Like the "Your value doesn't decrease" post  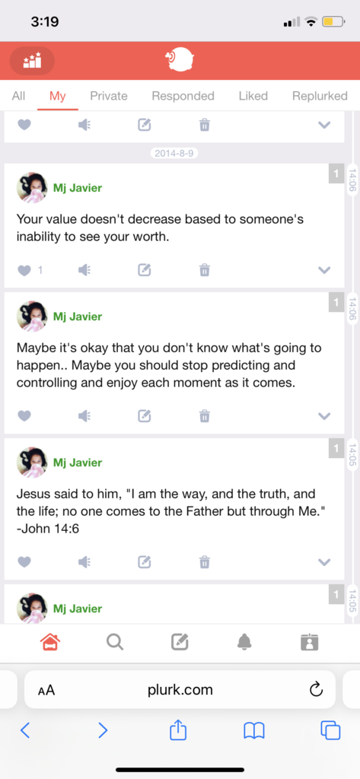pos(24,270)
